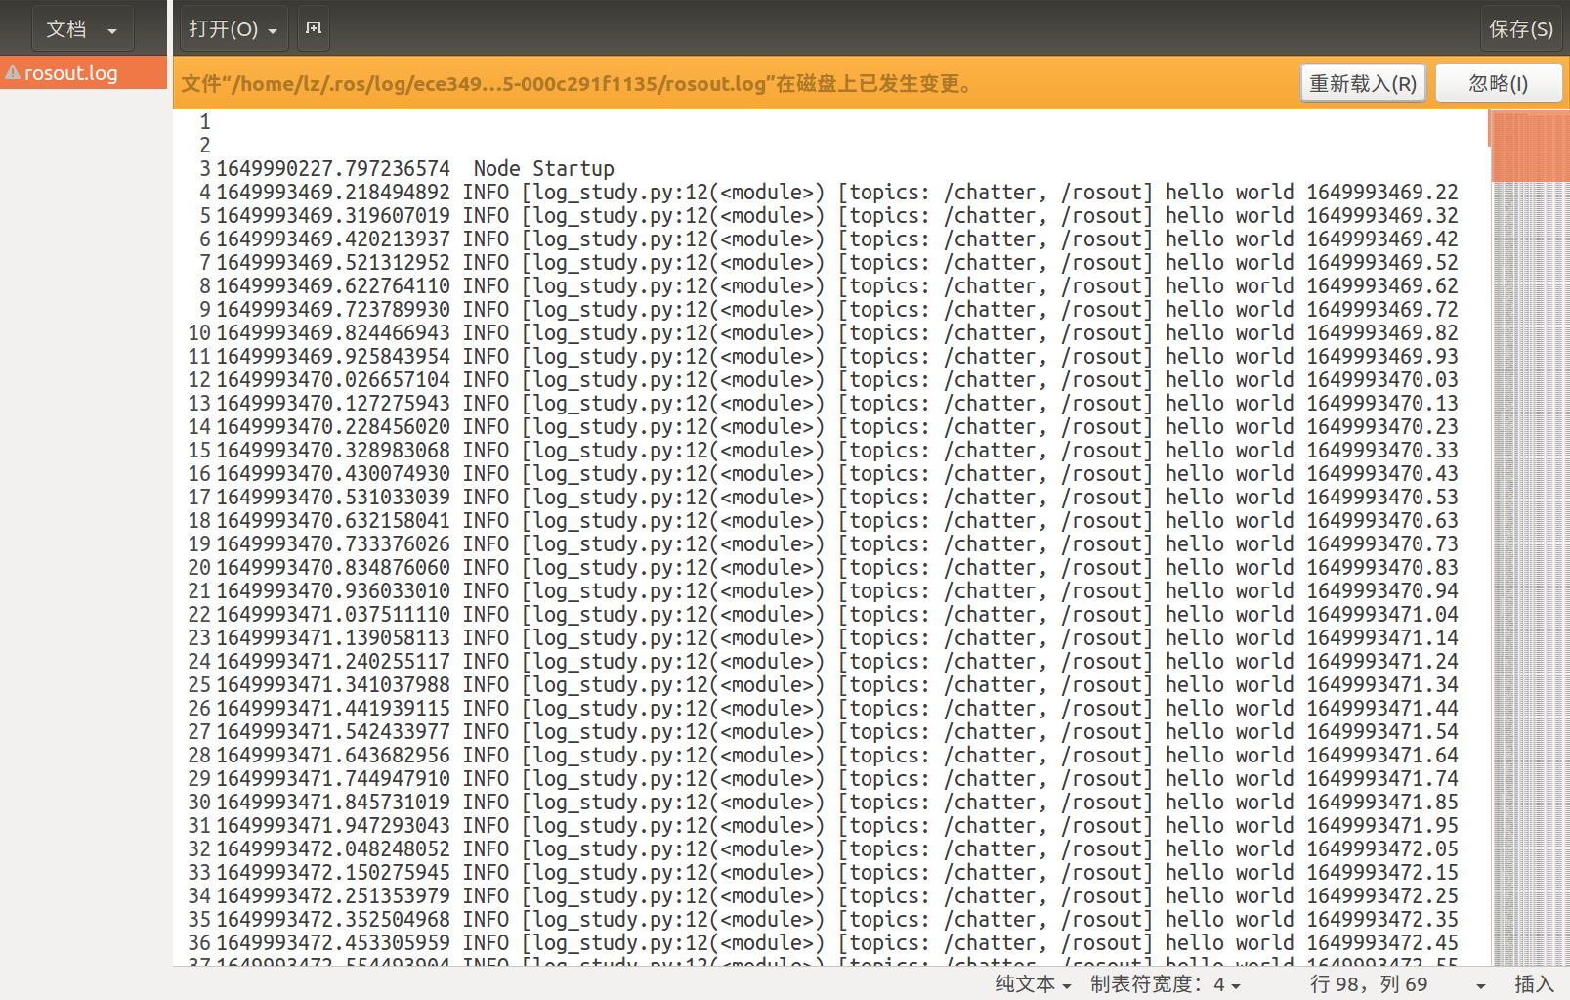
Task: Click the warning triangle beside rosout.log
Action: click(14, 72)
